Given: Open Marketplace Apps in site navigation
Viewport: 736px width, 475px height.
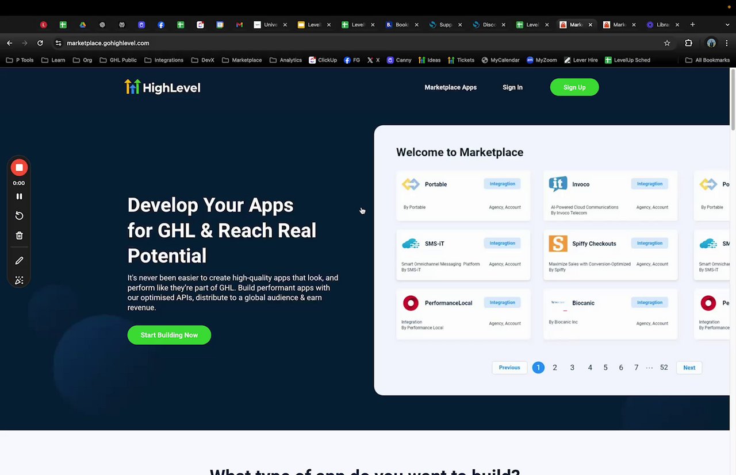Looking at the screenshot, I should (450, 87).
